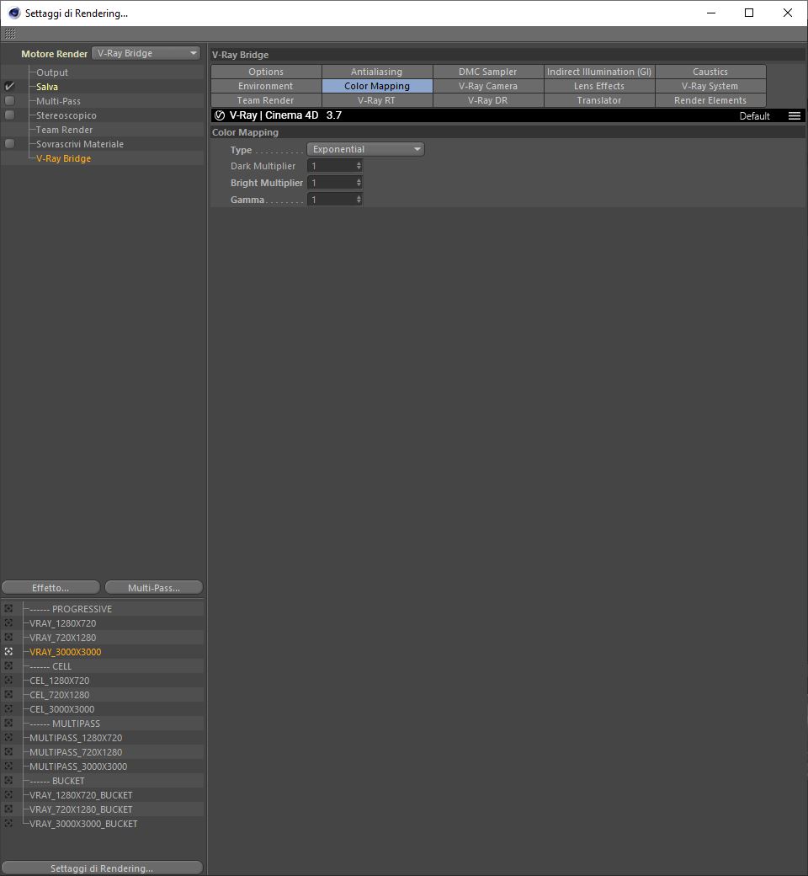Open the Lens Effects tab
The width and height of the screenshot is (808, 876).
599,86
